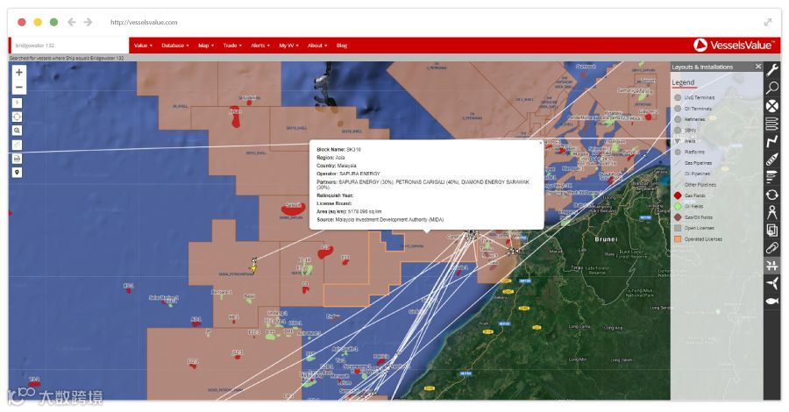The width and height of the screenshot is (789, 412).
Task: Click the Block Name: SK310 line in popup
Action: [x=338, y=149]
